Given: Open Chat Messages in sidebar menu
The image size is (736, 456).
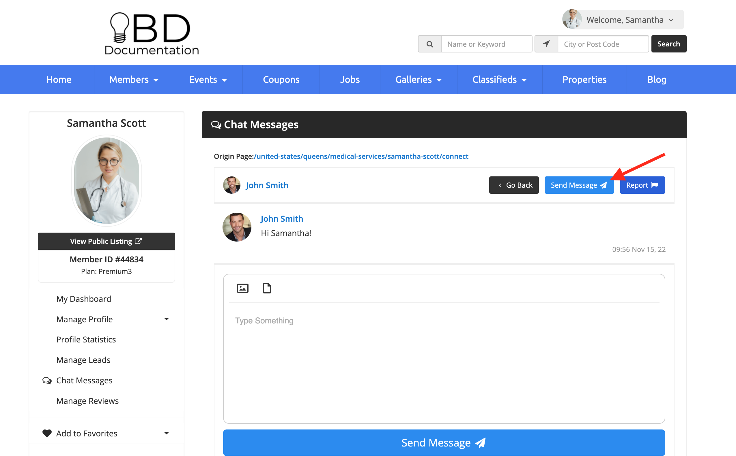Looking at the screenshot, I should (84, 380).
